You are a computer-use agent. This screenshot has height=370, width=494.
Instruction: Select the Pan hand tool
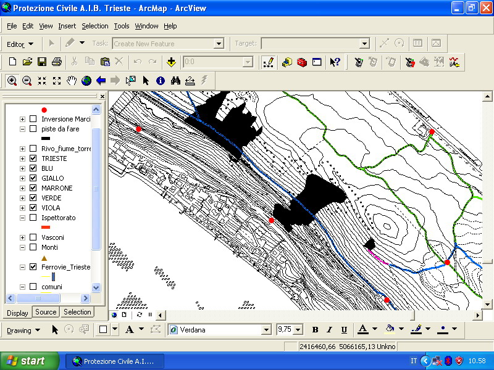click(72, 81)
